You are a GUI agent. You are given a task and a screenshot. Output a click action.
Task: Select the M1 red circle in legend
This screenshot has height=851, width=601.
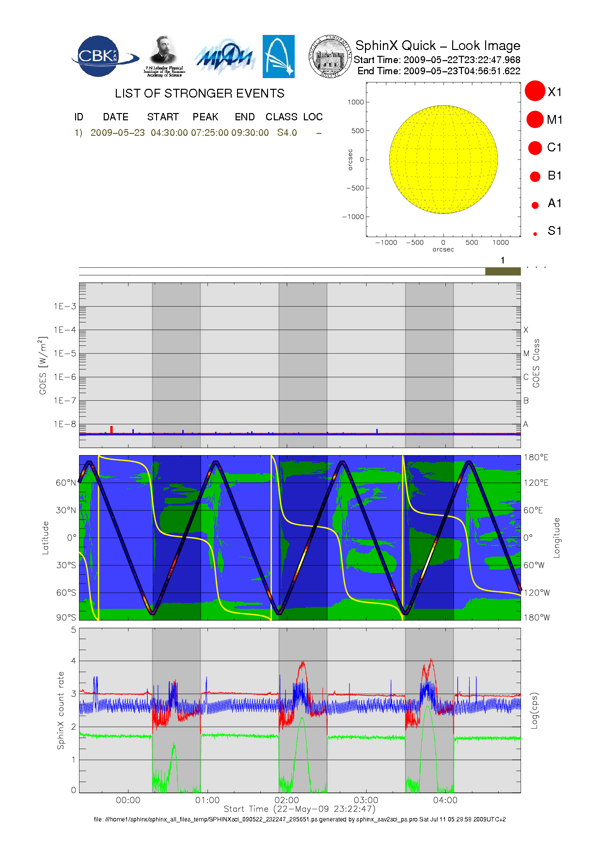(x=535, y=119)
